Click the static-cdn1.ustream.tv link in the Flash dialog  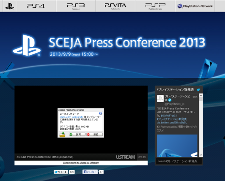coord(72,117)
